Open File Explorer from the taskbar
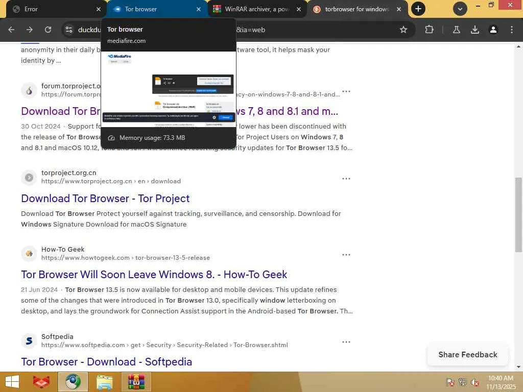523x392 pixels. coord(104,382)
